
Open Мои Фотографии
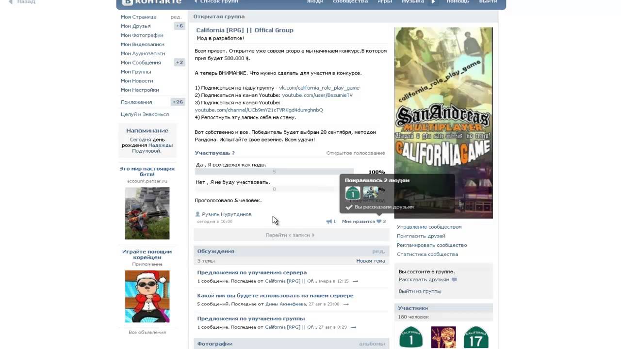click(142, 35)
